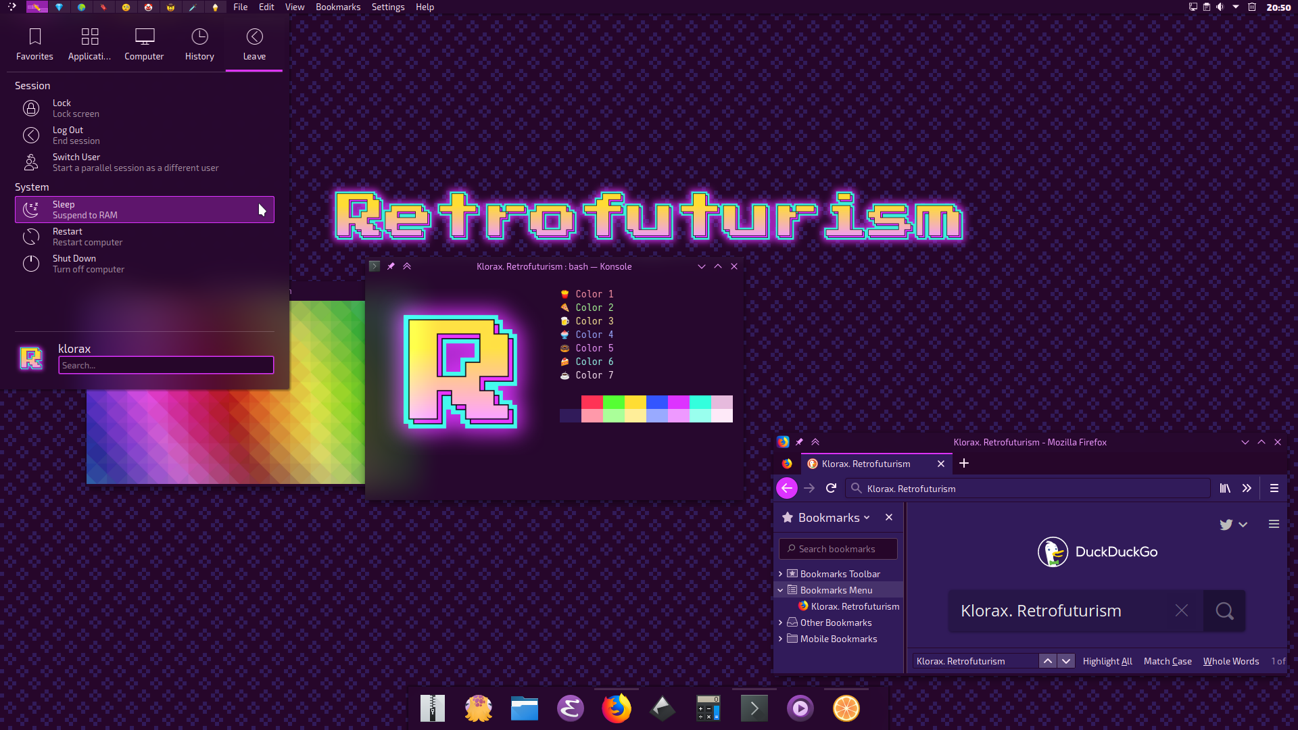Toggle Highlight All in Firefox search
The image size is (1298, 730).
(x=1107, y=660)
